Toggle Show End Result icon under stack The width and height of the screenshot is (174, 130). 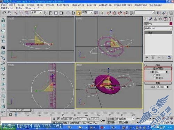[153, 58]
